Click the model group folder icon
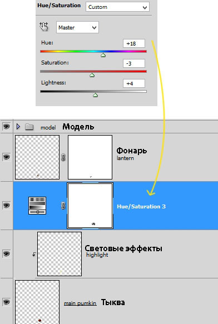Screen dimensions: 218x324 coord(29,127)
